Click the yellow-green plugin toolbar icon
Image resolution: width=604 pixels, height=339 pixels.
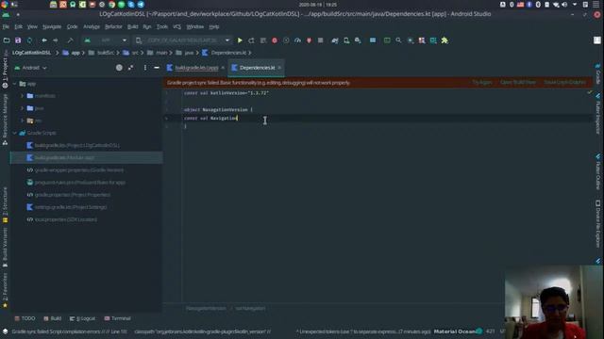click(x=445, y=40)
